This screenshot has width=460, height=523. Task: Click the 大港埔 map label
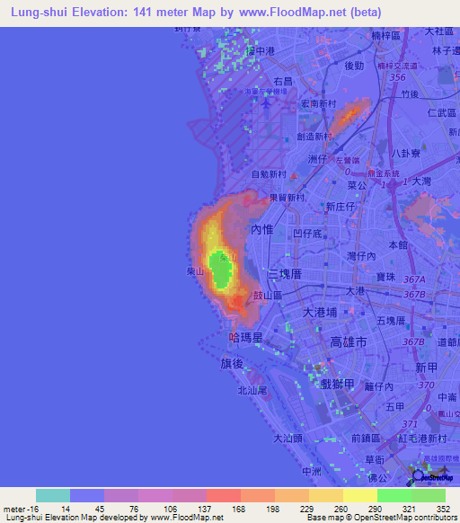(x=320, y=313)
